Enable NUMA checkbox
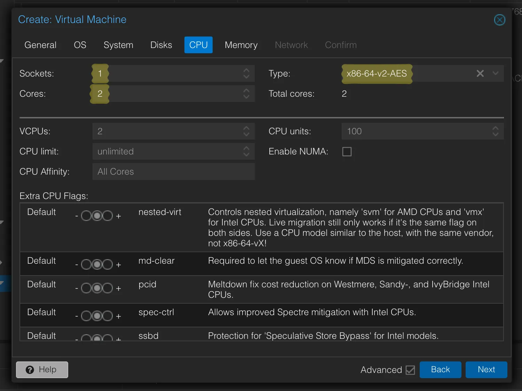The width and height of the screenshot is (522, 391). pos(347,152)
